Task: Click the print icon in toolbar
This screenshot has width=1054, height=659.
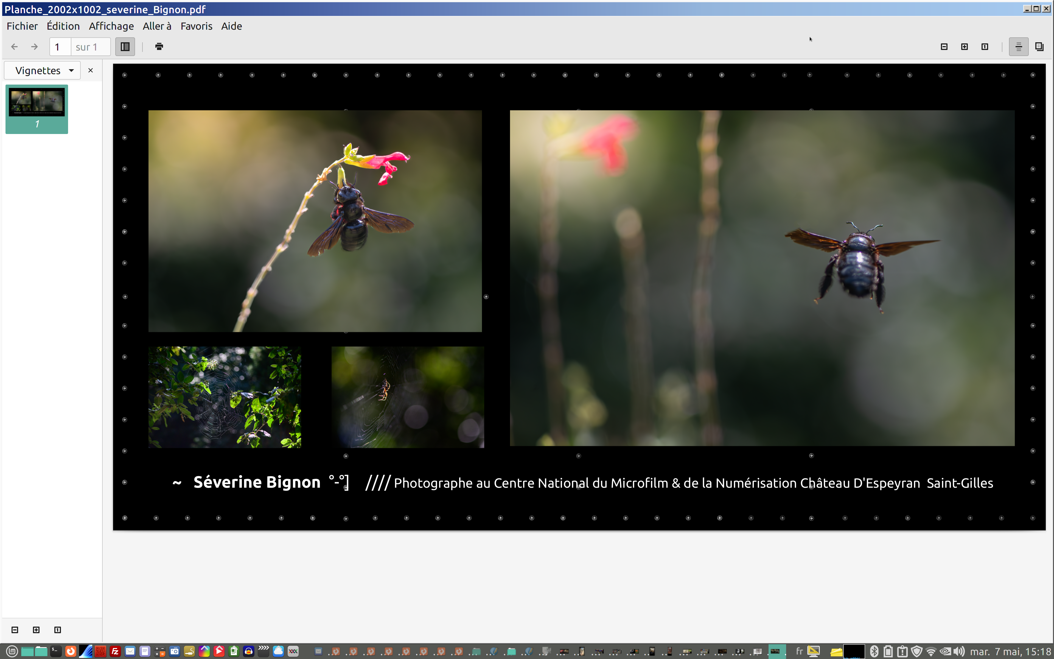Action: pos(159,47)
